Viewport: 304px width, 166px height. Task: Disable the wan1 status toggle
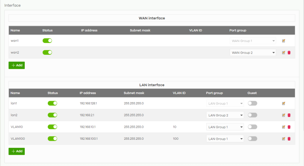(47, 40)
